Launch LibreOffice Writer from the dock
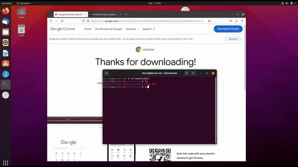This screenshot has height=167, width=298. pyautogui.click(x=6, y=53)
